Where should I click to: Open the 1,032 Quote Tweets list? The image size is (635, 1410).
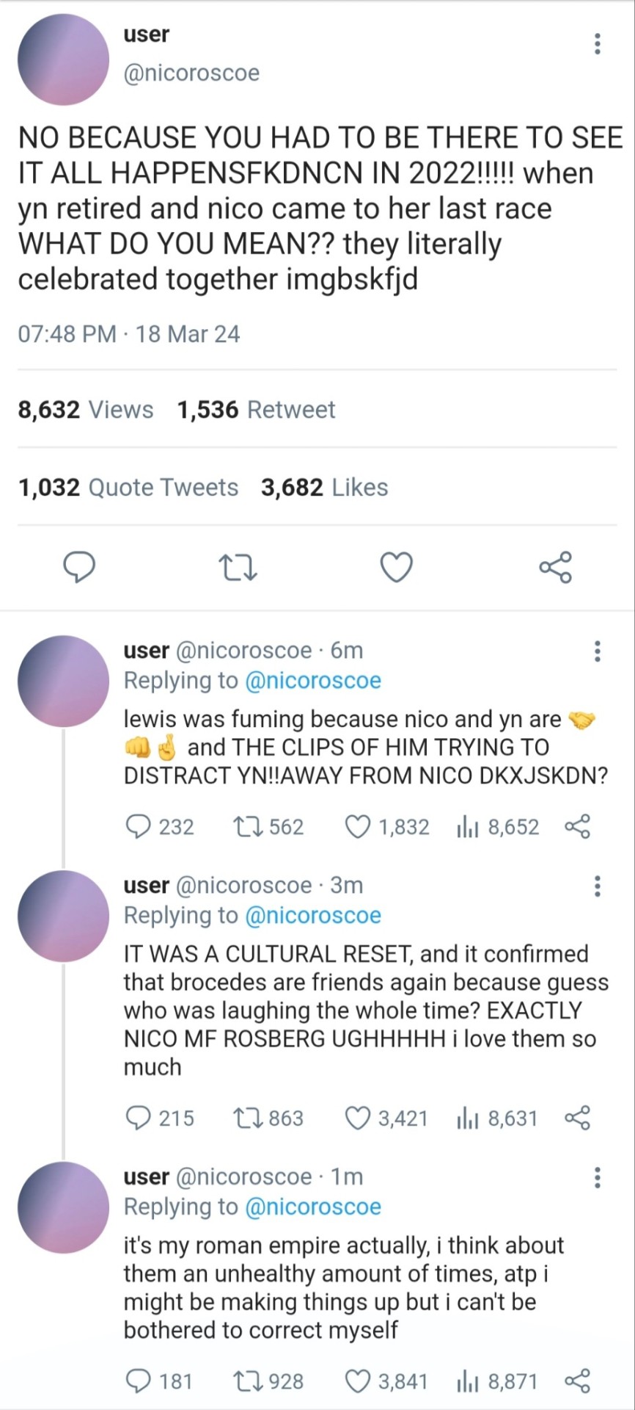tap(128, 488)
